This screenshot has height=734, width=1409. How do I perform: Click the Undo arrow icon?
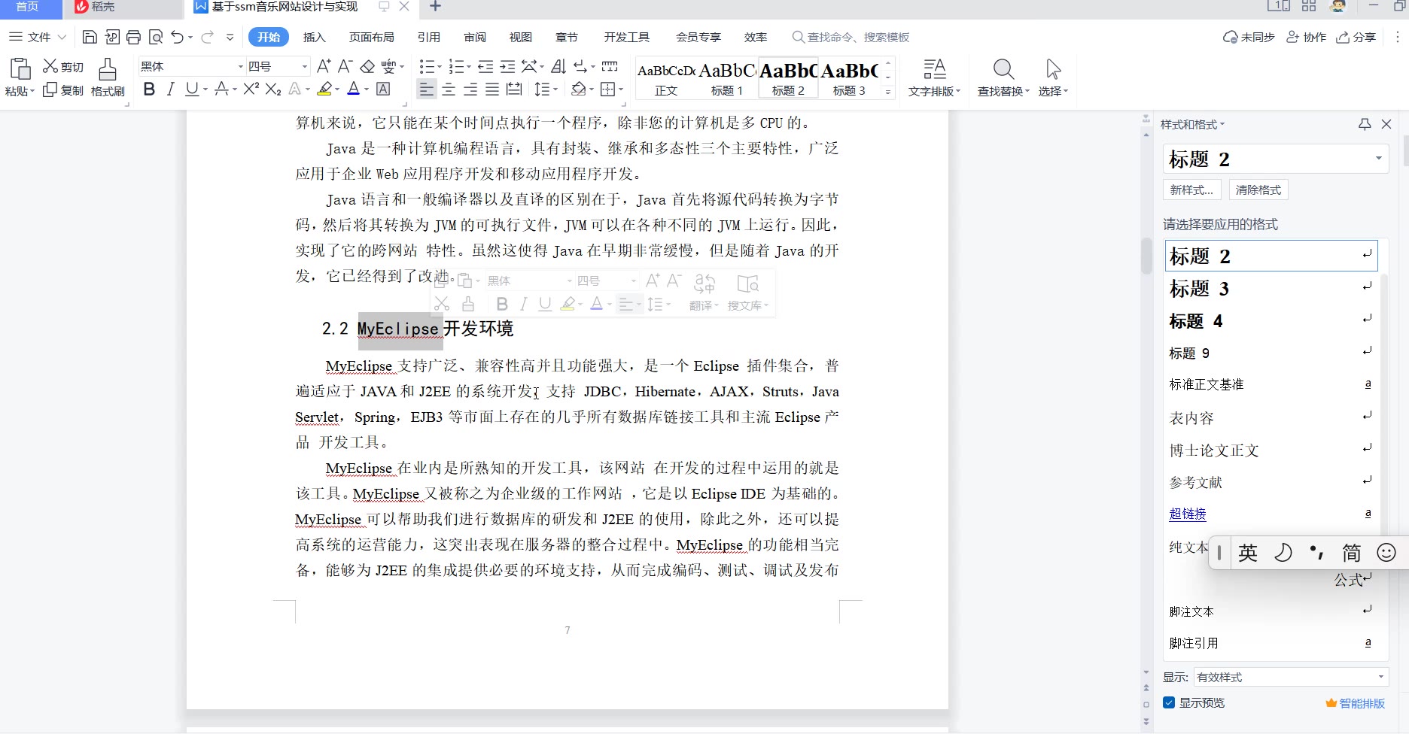[177, 37]
